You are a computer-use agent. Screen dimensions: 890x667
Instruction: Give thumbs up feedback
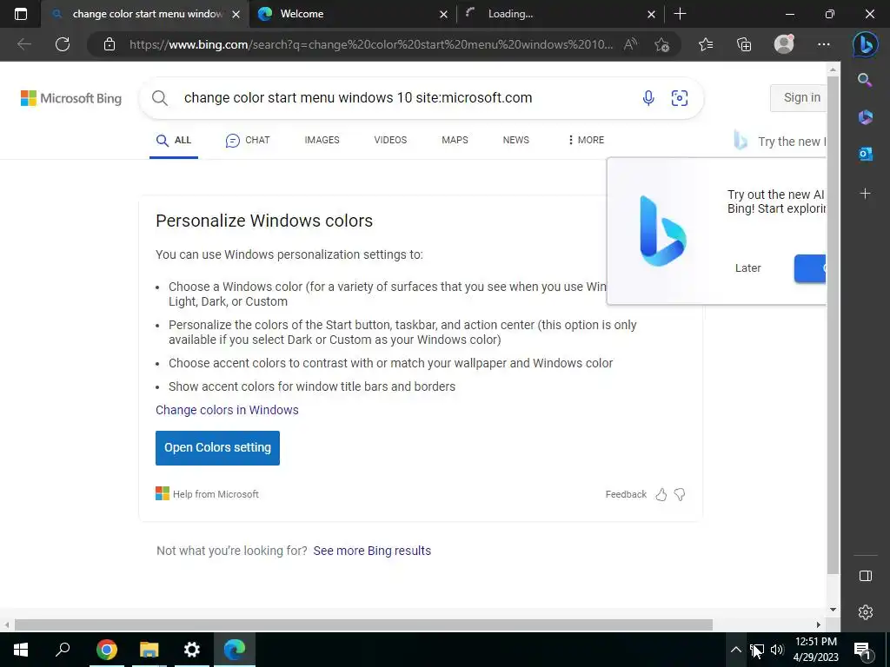point(661,494)
